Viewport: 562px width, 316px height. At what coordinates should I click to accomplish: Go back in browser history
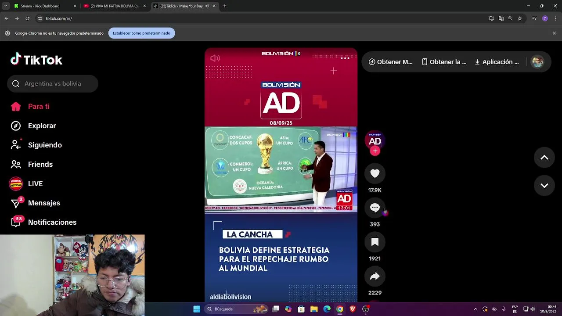[6, 18]
